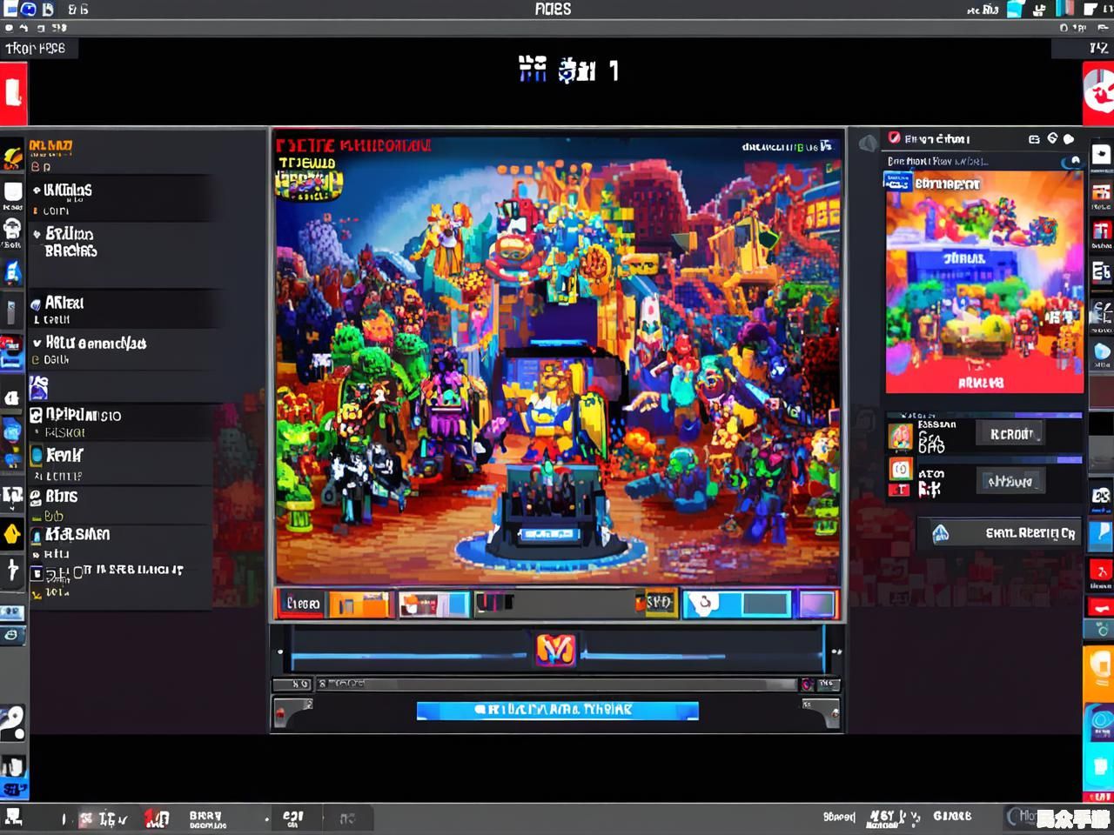Open the large game thumbnail in right panel
The image size is (1114, 835).
[x=984, y=283]
